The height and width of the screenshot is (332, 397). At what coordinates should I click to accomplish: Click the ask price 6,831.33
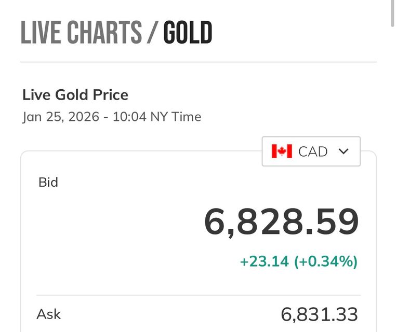pos(319,314)
